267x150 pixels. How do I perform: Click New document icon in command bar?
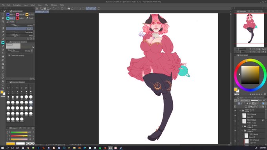41,9
